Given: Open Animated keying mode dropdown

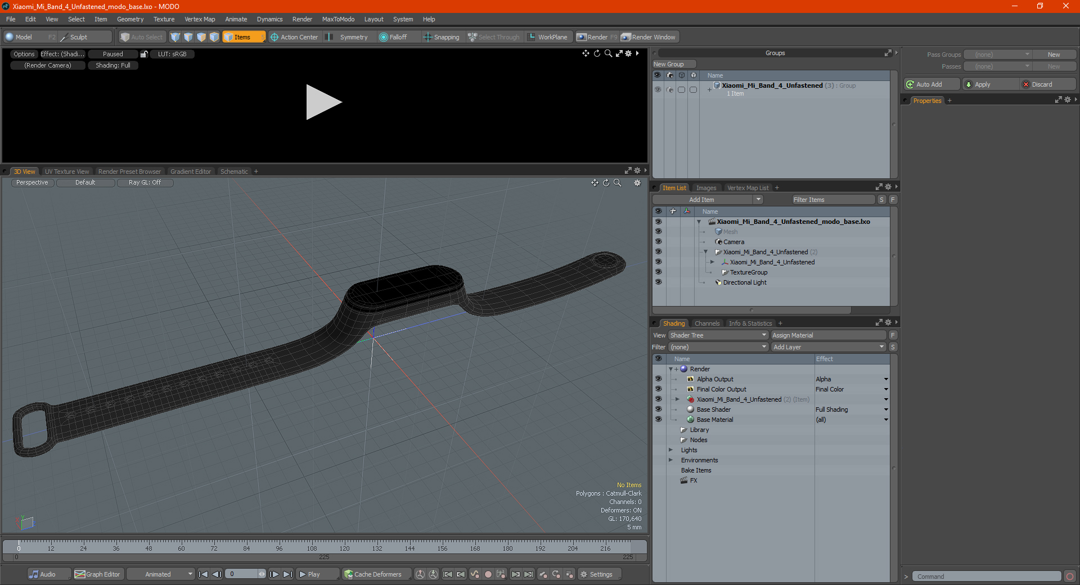Looking at the screenshot, I should click(160, 574).
